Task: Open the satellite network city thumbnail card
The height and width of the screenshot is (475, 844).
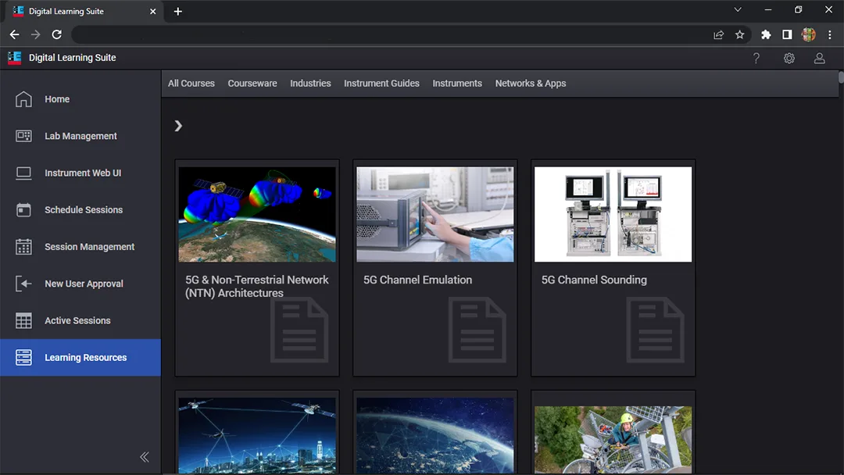Action: [x=257, y=436]
